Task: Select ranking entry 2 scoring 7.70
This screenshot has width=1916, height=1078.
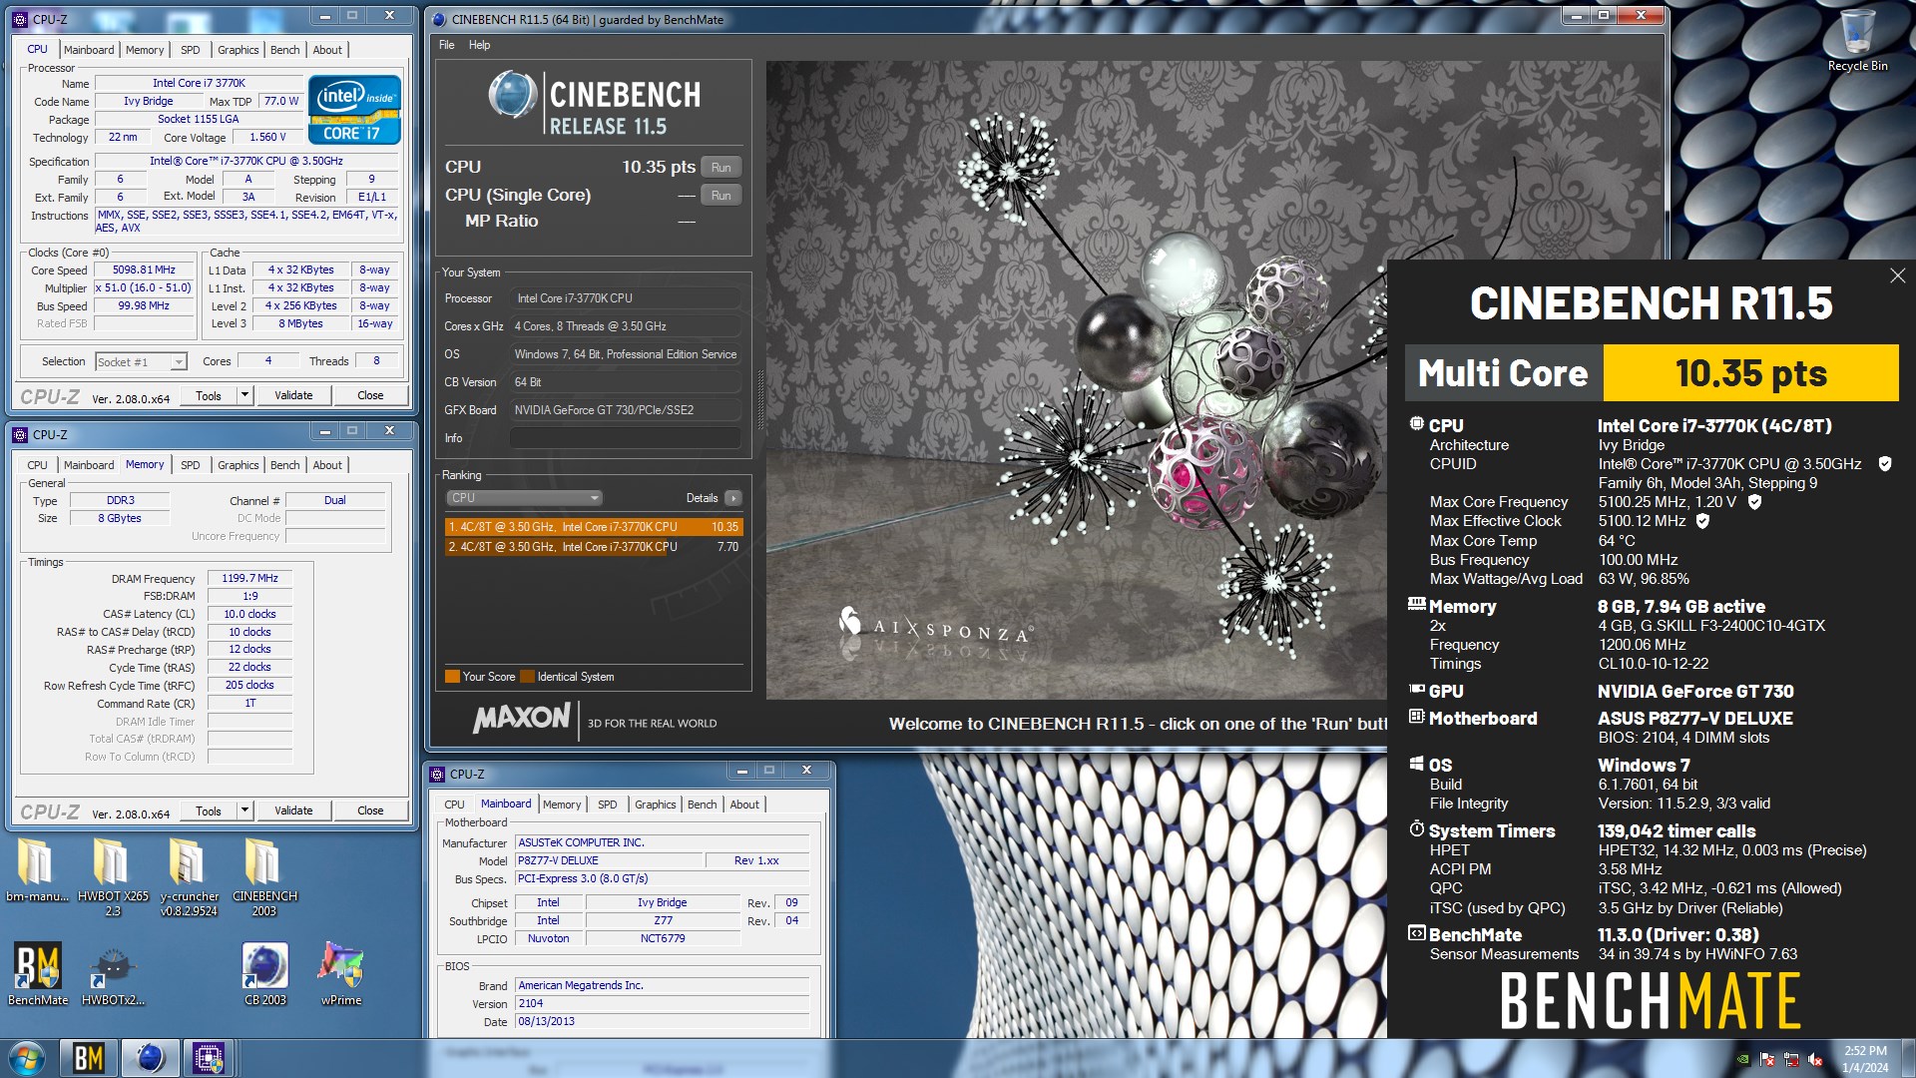Action: pyautogui.click(x=594, y=547)
